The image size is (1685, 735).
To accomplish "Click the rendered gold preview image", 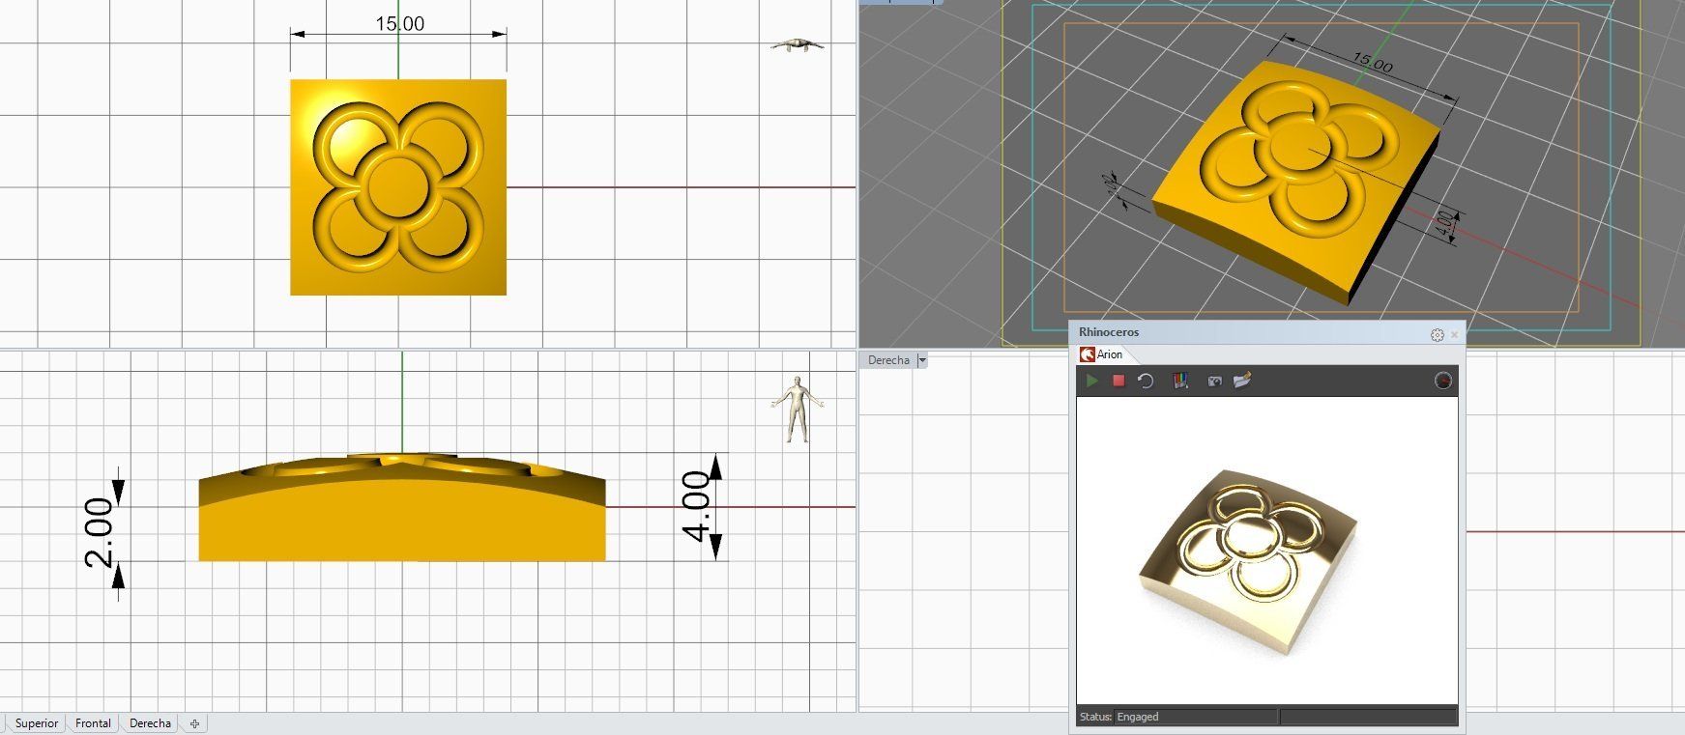I will [1249, 549].
